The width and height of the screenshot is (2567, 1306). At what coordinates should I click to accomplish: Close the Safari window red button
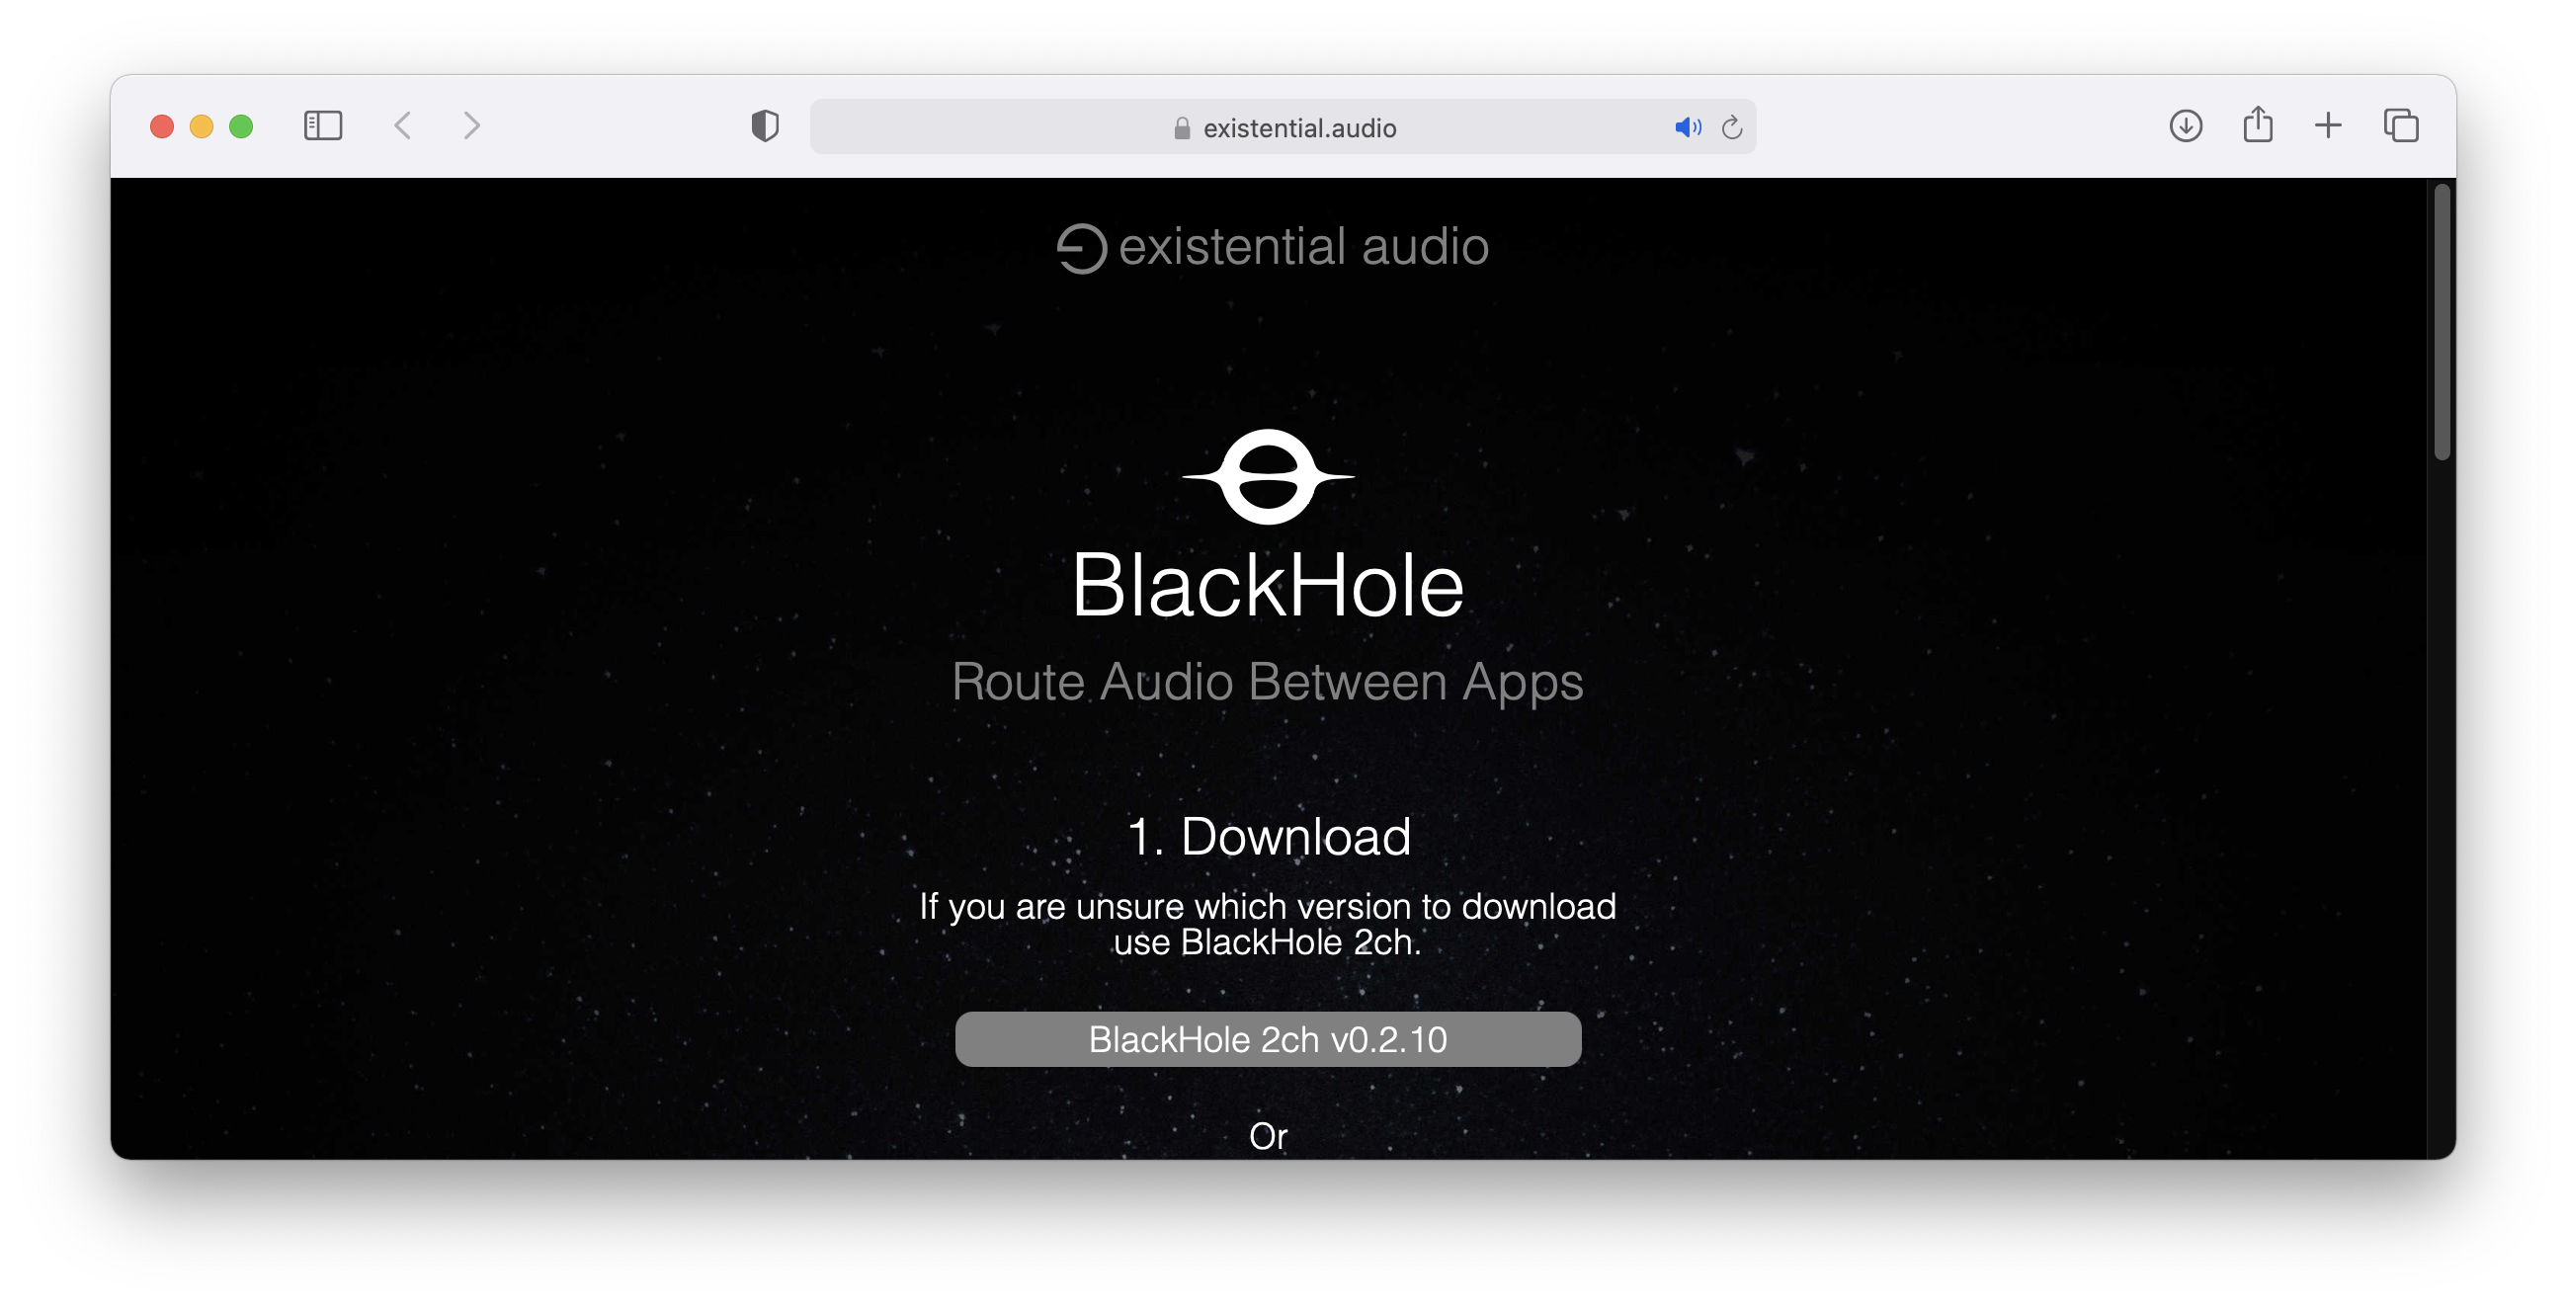coord(161,126)
